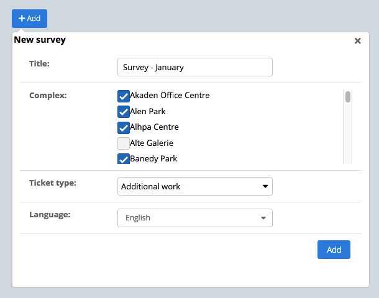The image size is (379, 298).
Task: Click the plus icon on the top Add button
Action: pos(22,19)
